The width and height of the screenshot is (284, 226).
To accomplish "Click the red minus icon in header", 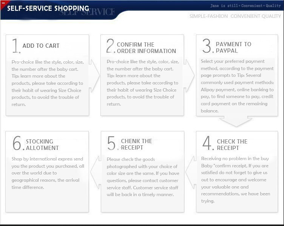I will click(2, 3).
